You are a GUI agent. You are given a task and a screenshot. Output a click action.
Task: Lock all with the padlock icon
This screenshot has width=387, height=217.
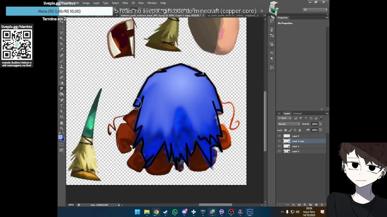(x=300, y=130)
